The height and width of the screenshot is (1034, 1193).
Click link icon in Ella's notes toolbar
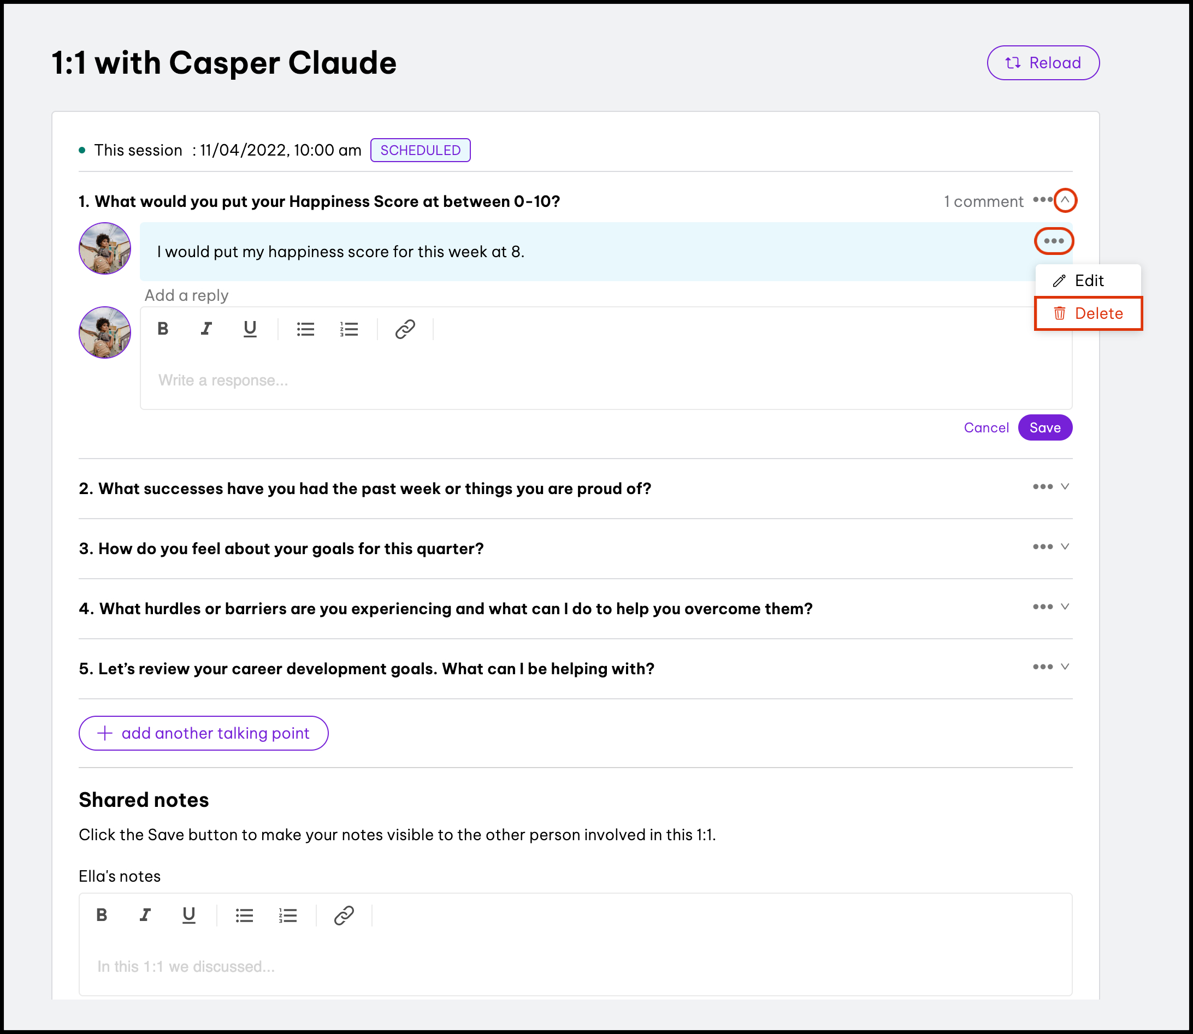coord(344,915)
